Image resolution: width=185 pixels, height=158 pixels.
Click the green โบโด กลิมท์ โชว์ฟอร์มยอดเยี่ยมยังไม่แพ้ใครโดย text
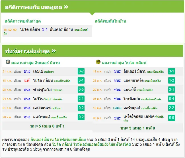91,144
